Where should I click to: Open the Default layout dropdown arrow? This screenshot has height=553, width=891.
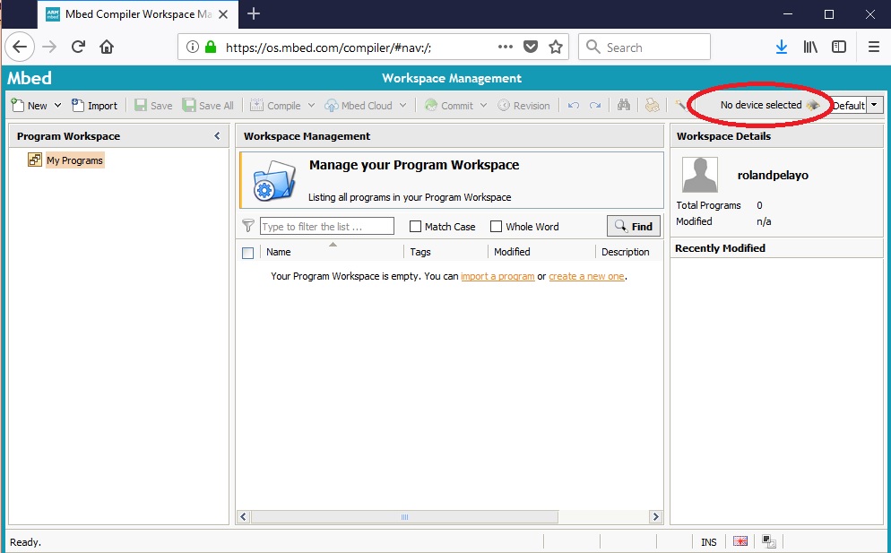874,105
